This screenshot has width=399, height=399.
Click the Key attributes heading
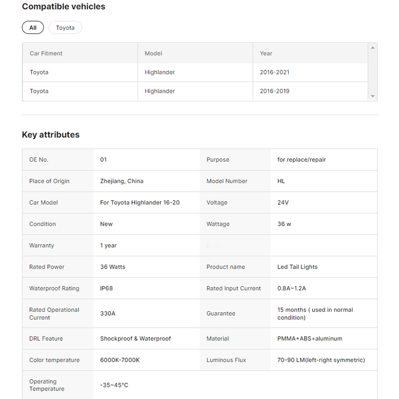[x=50, y=135]
